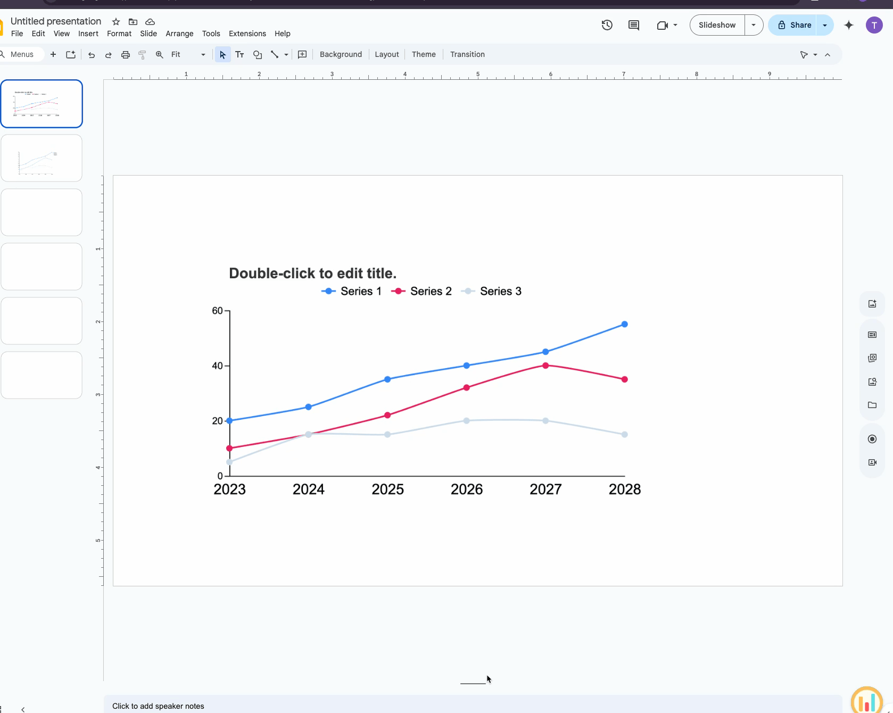Start the Slideshow
The height and width of the screenshot is (713, 893).
[717, 25]
